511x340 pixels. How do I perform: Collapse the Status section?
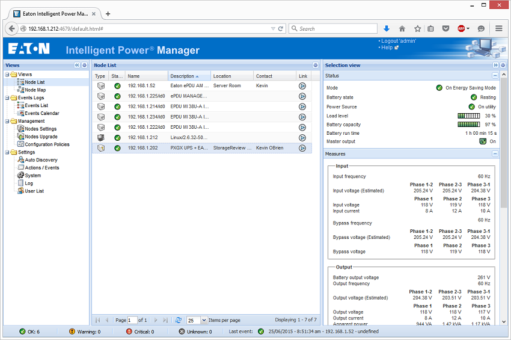click(x=495, y=76)
